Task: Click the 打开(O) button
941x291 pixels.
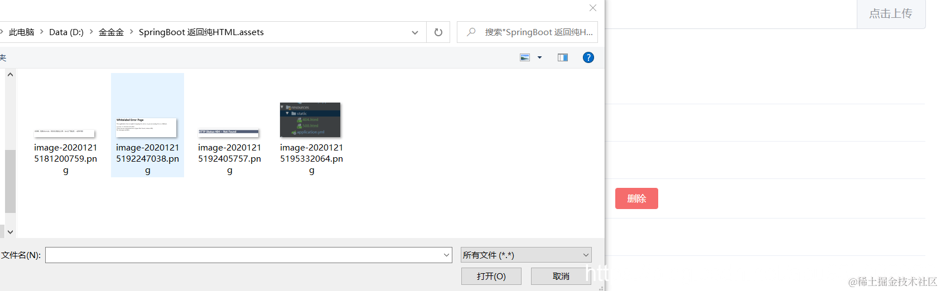Action: tap(491, 277)
